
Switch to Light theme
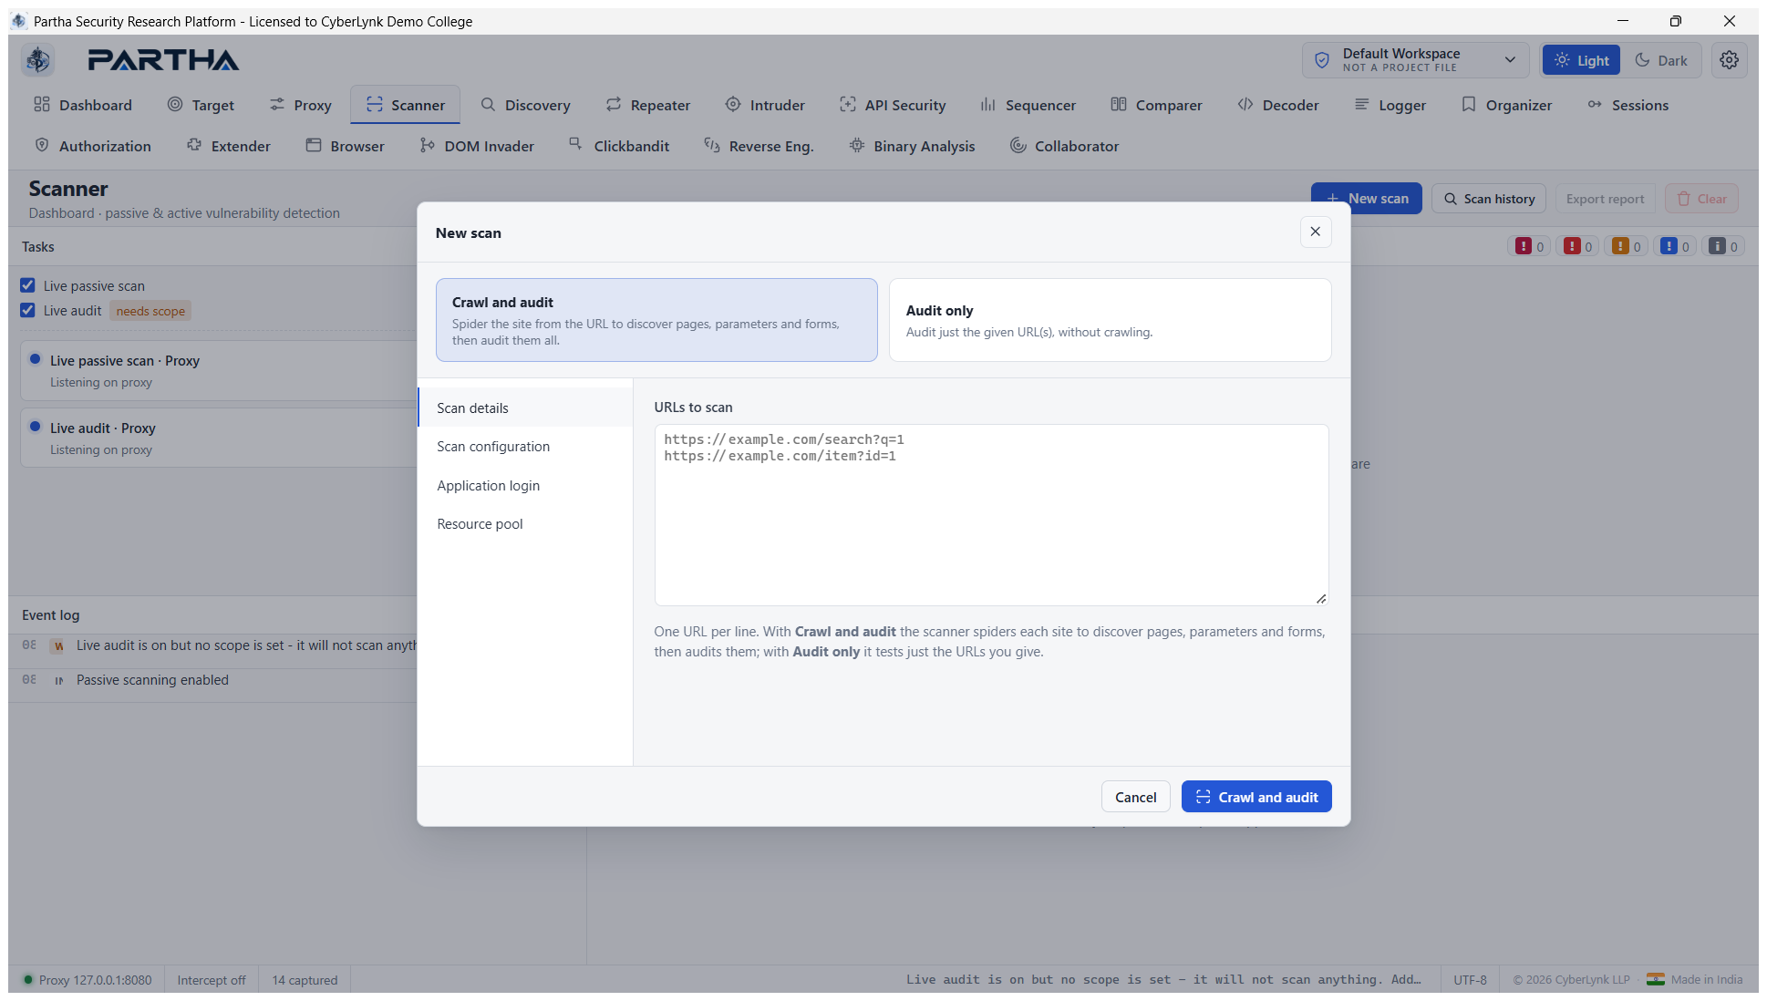pyautogui.click(x=1582, y=60)
